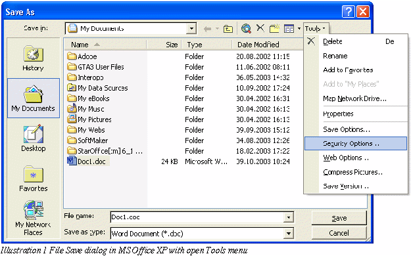Click the Search the Web toolbar icon

click(x=246, y=28)
